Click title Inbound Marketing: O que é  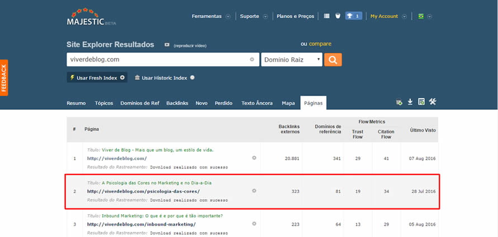162,216
